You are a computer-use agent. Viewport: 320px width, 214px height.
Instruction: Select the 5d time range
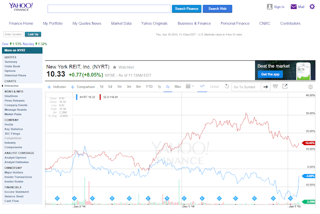110,86
